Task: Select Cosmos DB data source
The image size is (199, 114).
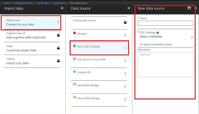Action: [x=99, y=74]
